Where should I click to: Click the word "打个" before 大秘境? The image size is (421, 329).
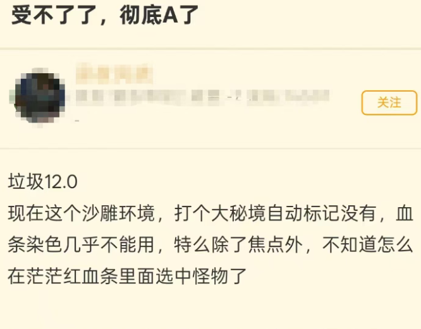193,213
